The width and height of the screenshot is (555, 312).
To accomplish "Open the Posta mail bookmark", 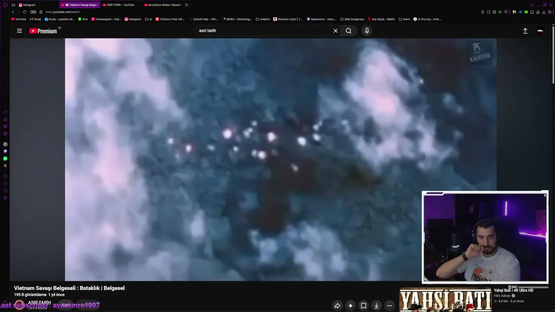I will point(60,19).
